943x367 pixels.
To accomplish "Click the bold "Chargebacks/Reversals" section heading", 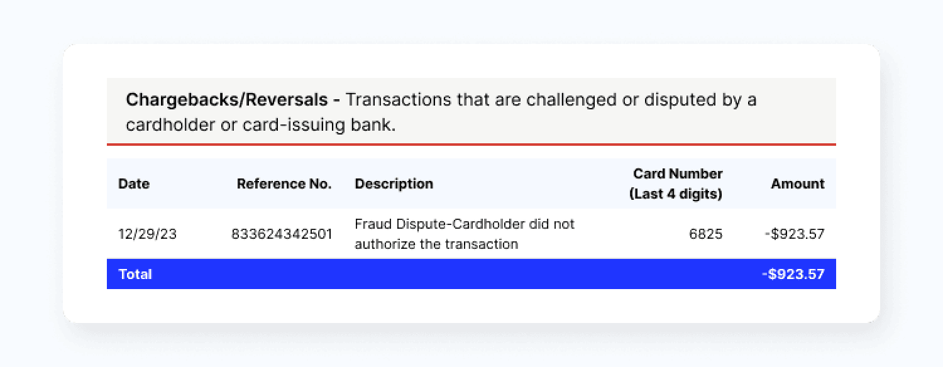I will tap(228, 100).
